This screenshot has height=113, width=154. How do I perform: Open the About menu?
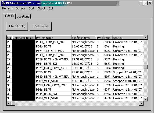[x=41, y=8]
